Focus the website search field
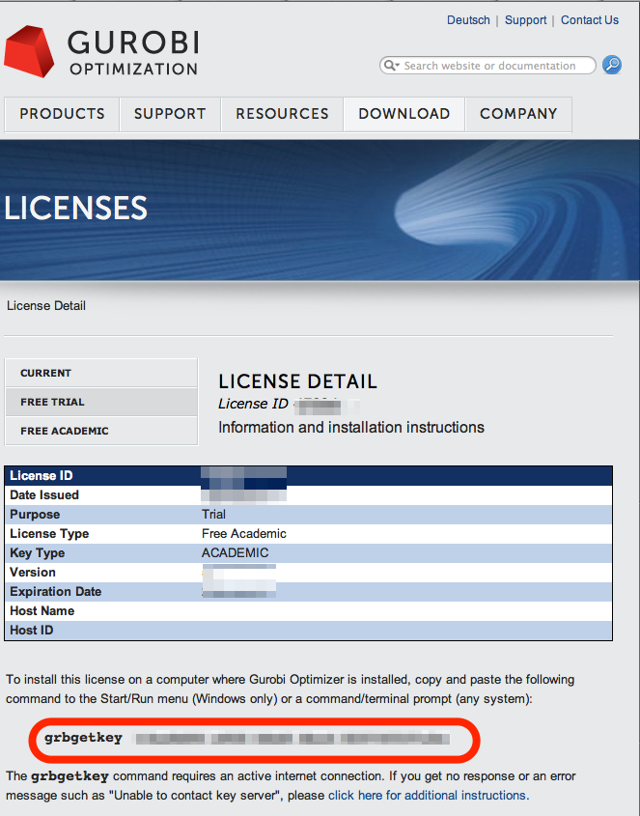This screenshot has height=816, width=640. click(x=488, y=66)
